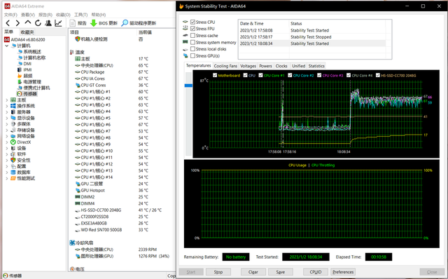The image size is (448, 279).
Task: Expand the storage devices tree node
Action: [x=7, y=130]
